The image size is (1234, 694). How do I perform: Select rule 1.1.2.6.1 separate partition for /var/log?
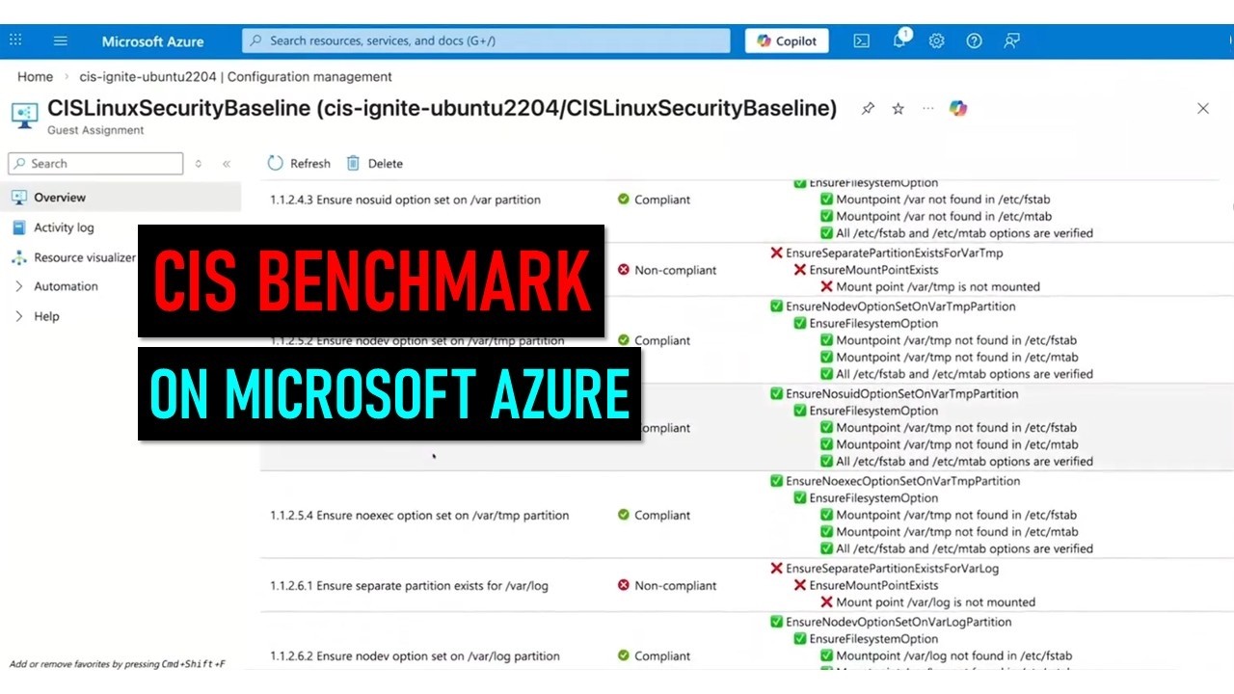click(x=409, y=585)
